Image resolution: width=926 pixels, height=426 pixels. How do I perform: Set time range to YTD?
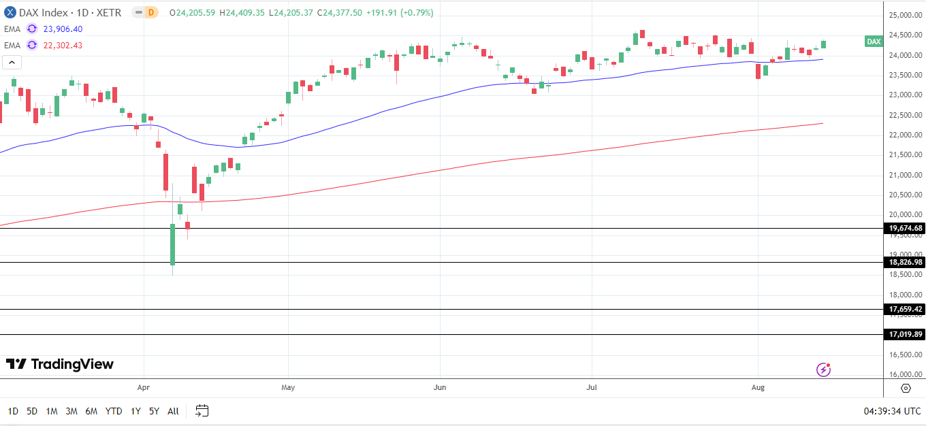[x=114, y=411]
